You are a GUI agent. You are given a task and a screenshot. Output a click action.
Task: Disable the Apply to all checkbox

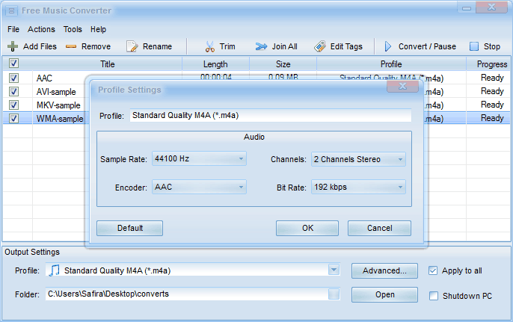433,270
